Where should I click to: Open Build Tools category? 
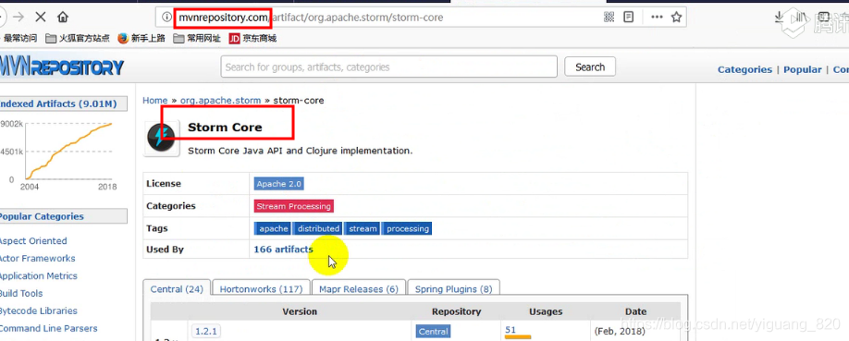pos(20,293)
